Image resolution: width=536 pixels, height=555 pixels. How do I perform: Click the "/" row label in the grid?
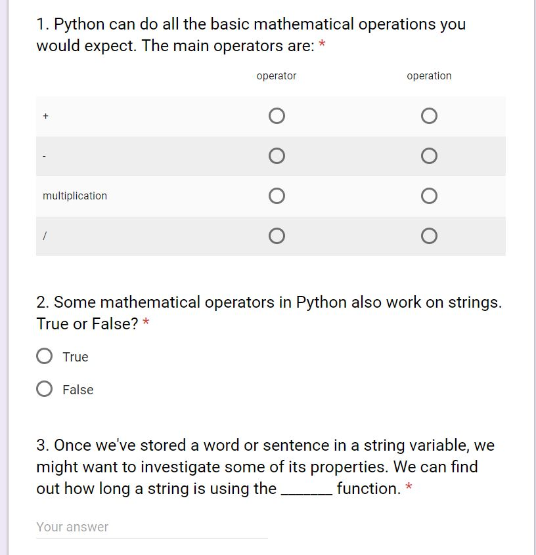click(x=45, y=236)
